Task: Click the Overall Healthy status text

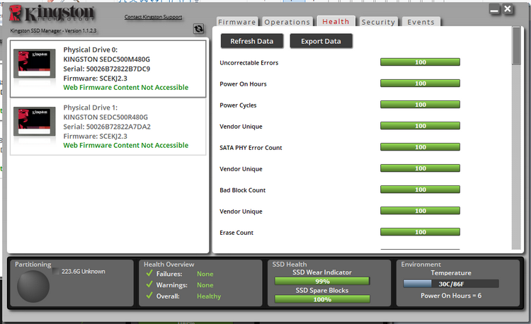Action: (209, 296)
